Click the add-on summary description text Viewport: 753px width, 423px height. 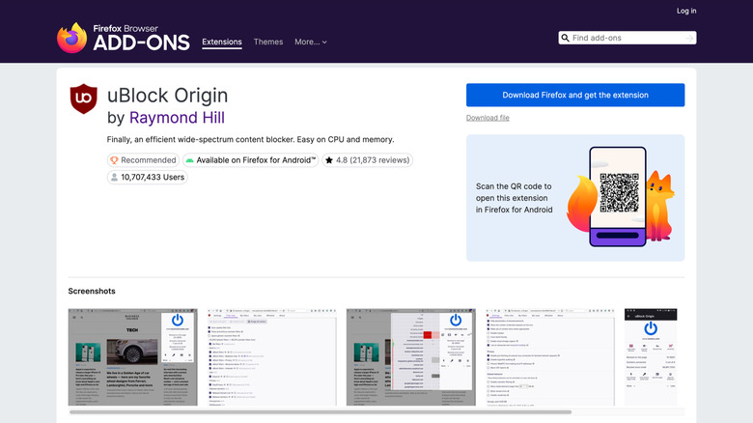tap(250, 139)
